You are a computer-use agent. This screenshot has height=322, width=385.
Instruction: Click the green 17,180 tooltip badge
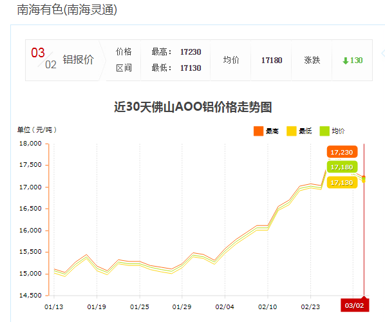click(x=342, y=167)
